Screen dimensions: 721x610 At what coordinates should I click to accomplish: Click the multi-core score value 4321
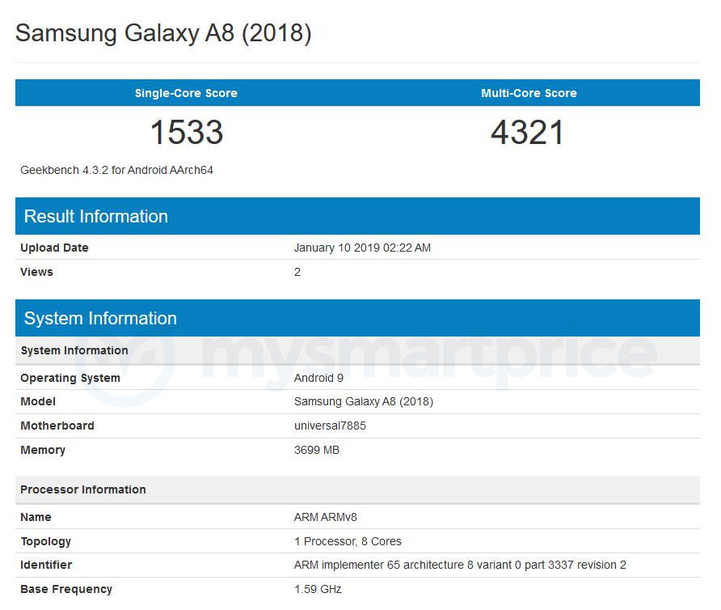[x=527, y=132]
